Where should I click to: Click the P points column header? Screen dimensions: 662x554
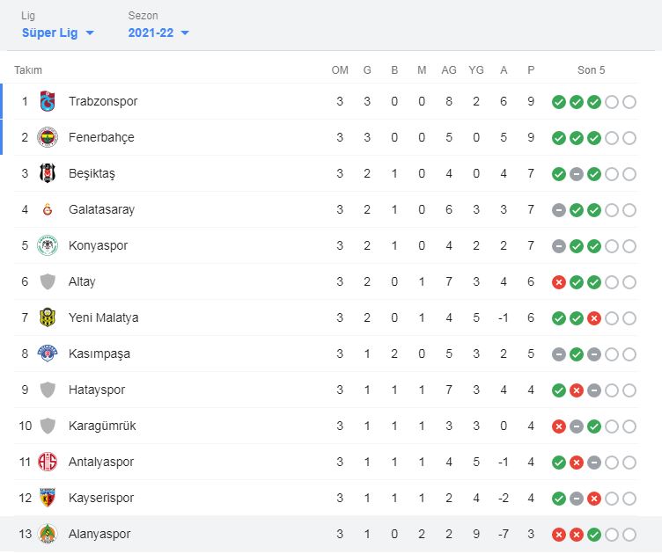(x=531, y=70)
